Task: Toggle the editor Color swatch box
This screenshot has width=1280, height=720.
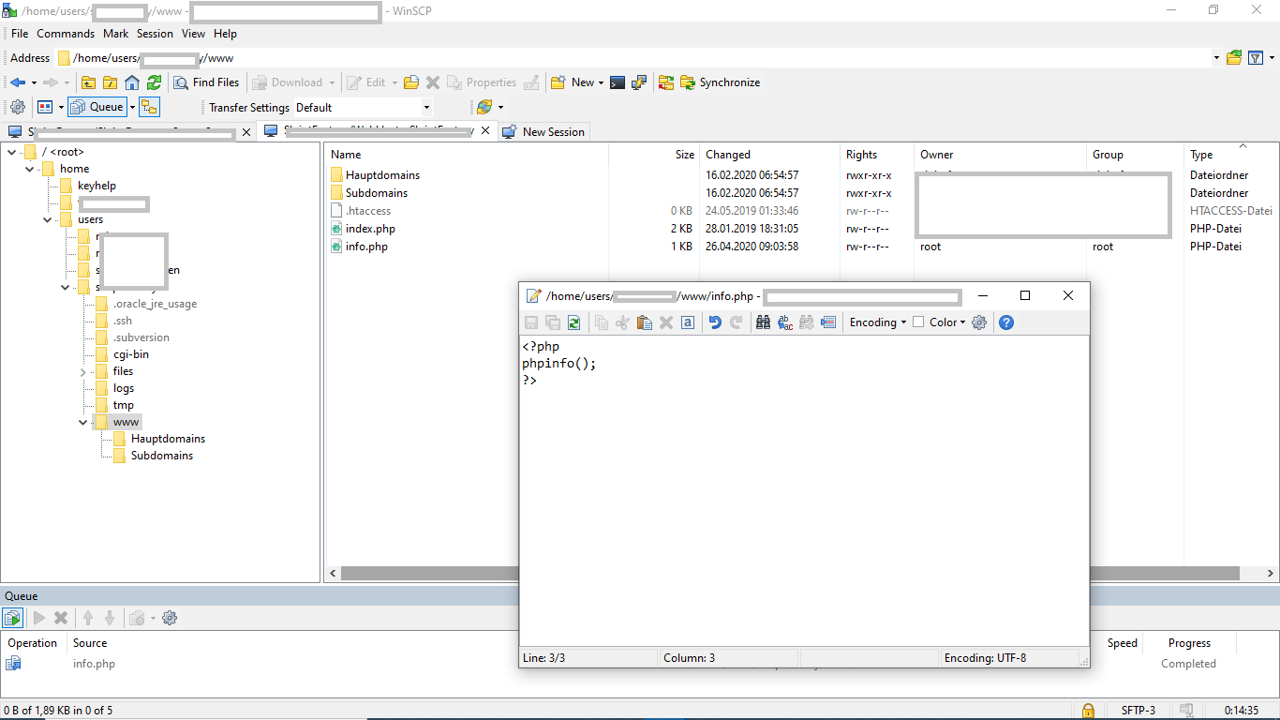Action: pyautogui.click(x=918, y=322)
